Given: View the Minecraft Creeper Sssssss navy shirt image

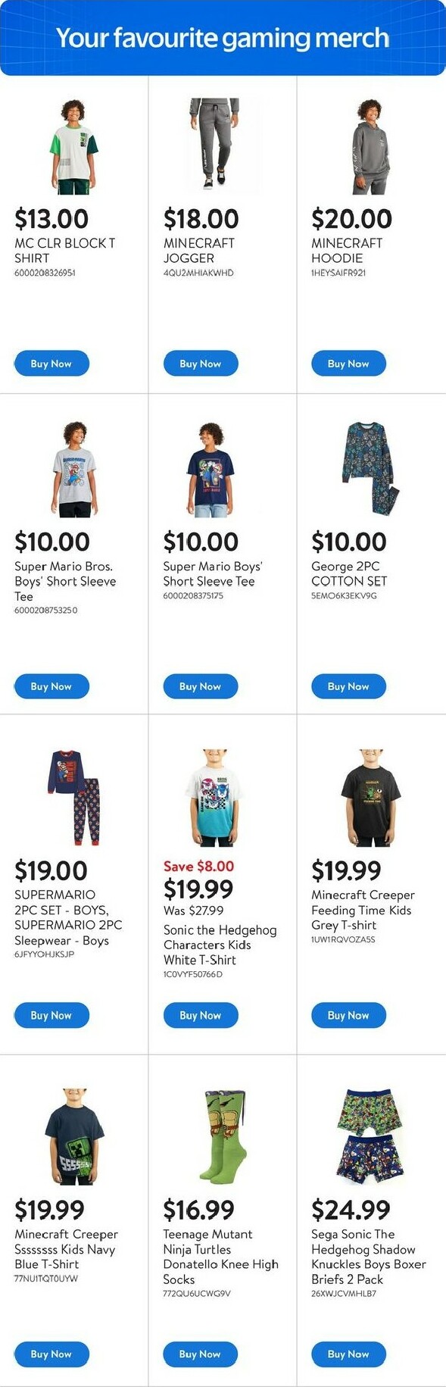Looking at the screenshot, I should tap(74, 1137).
